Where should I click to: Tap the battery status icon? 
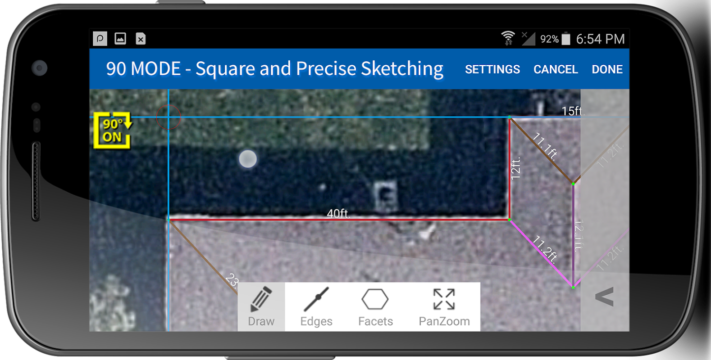click(x=566, y=39)
